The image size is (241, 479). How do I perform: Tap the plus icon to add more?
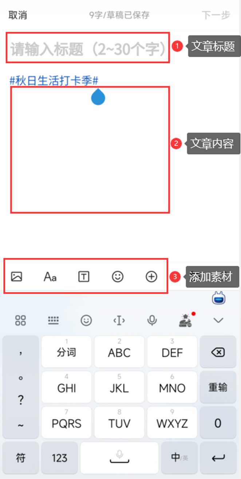(151, 277)
